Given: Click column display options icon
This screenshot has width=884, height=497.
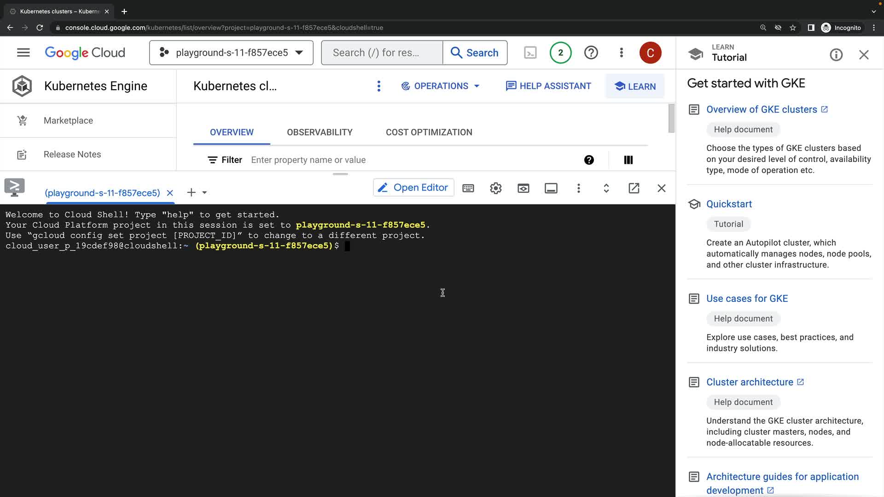Looking at the screenshot, I should pyautogui.click(x=628, y=160).
